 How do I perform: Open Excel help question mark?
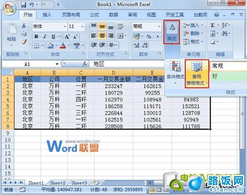point(217,15)
